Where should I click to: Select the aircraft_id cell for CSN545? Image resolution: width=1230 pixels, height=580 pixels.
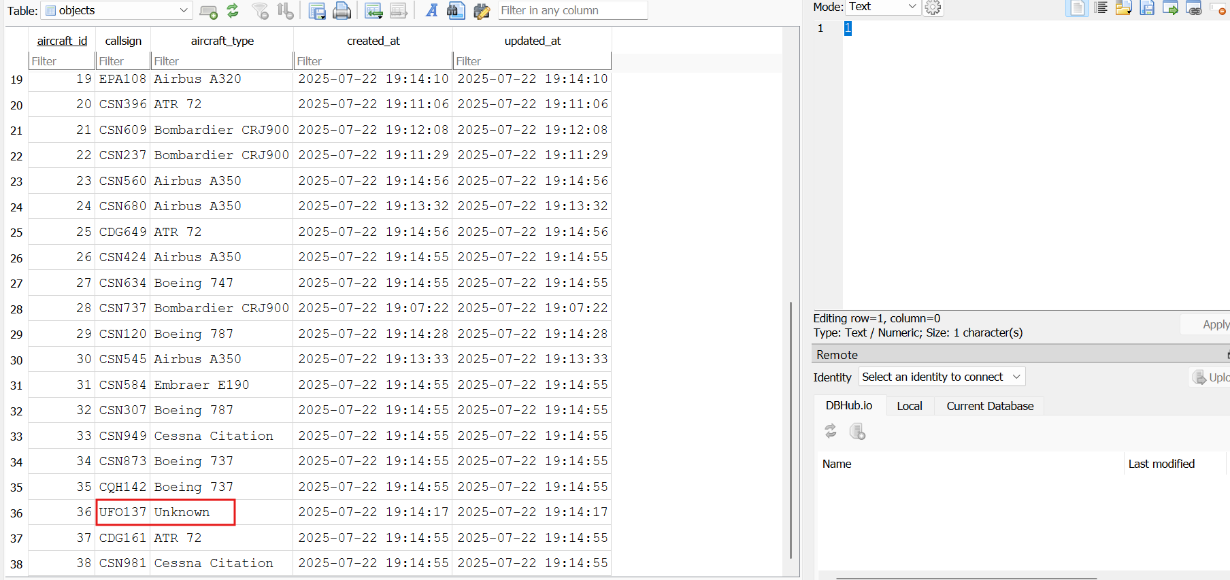[62, 359]
